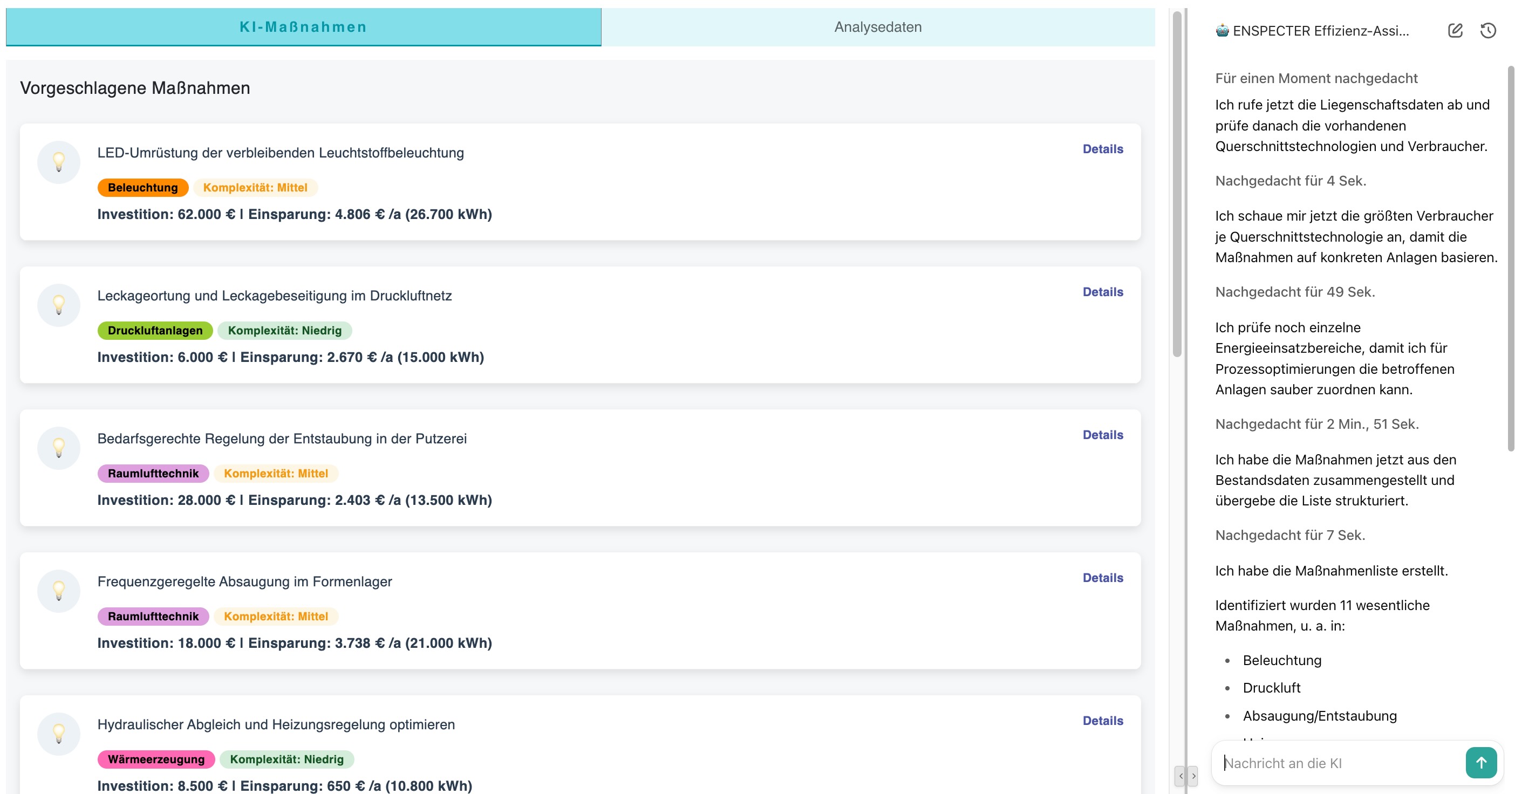
Task: Click title 'Frequenzgeregelte Absaugung im Formenlager'
Action: coord(244,581)
